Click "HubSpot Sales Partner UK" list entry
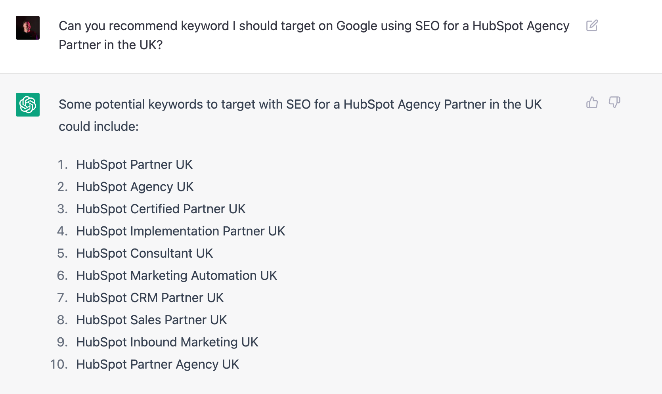 (151, 320)
